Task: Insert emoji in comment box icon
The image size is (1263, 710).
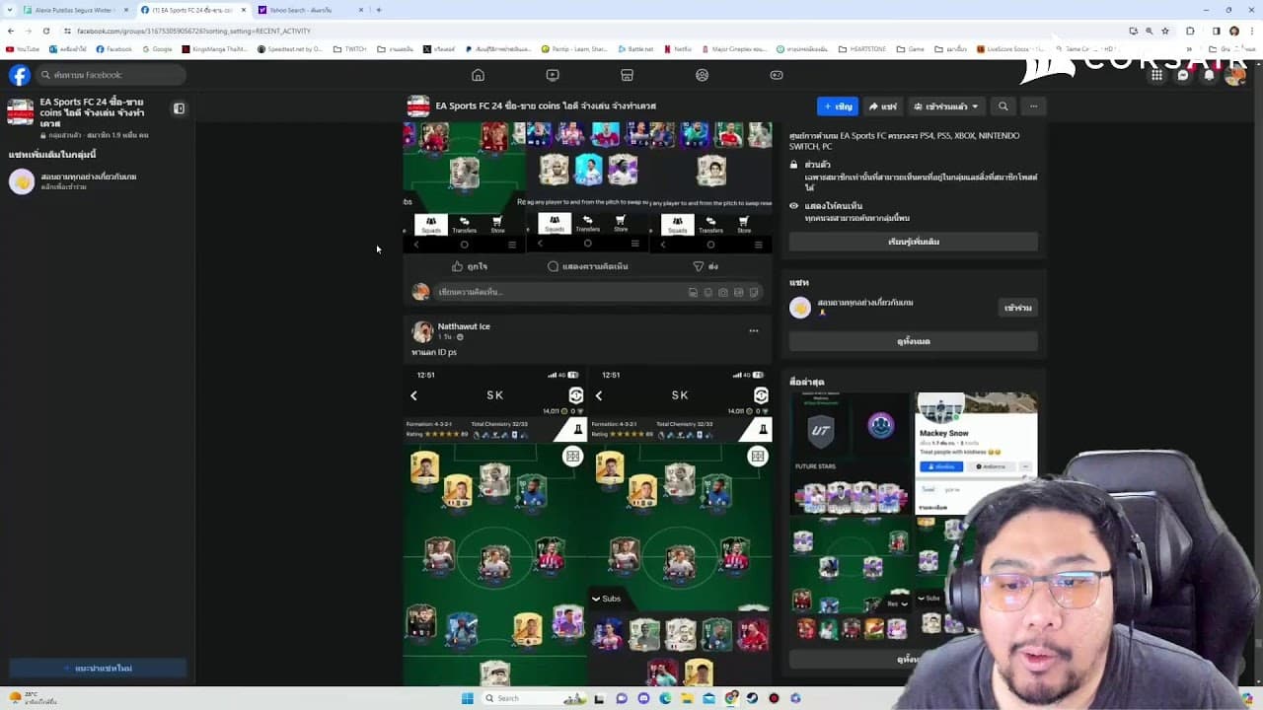Action: coord(707,292)
